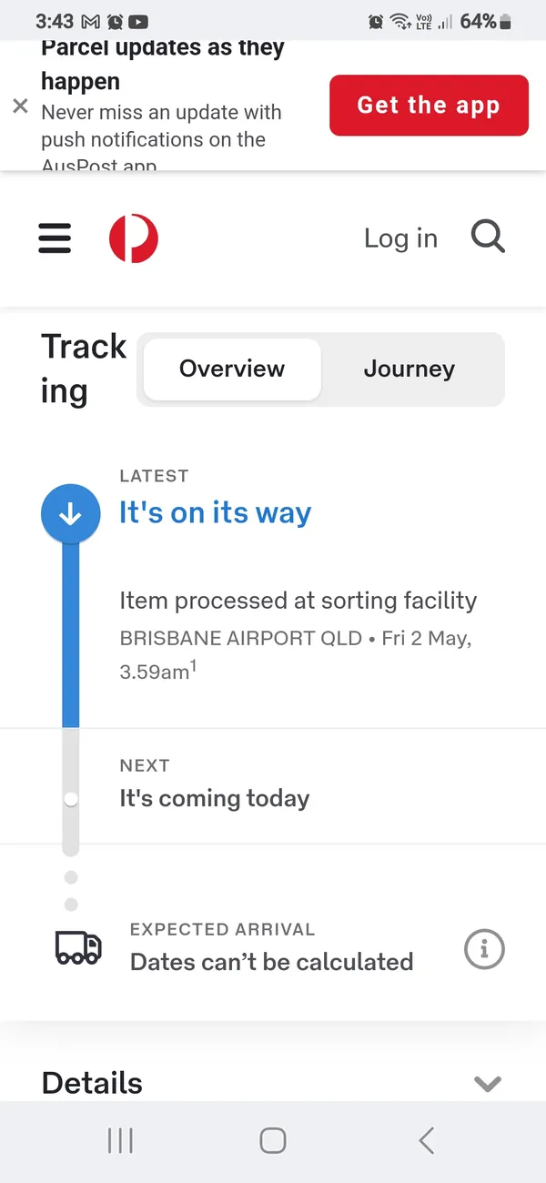
Task: Tap the blue down-arrow latest status icon
Action: coord(70,514)
